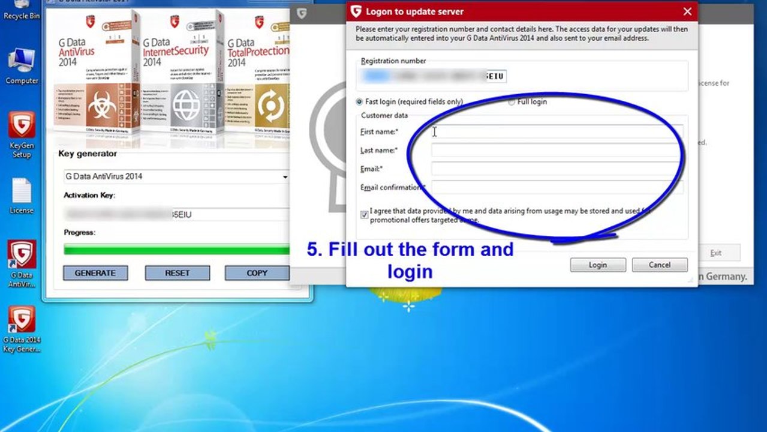Select the License file icon on desktop
767x432 pixels.
[22, 196]
